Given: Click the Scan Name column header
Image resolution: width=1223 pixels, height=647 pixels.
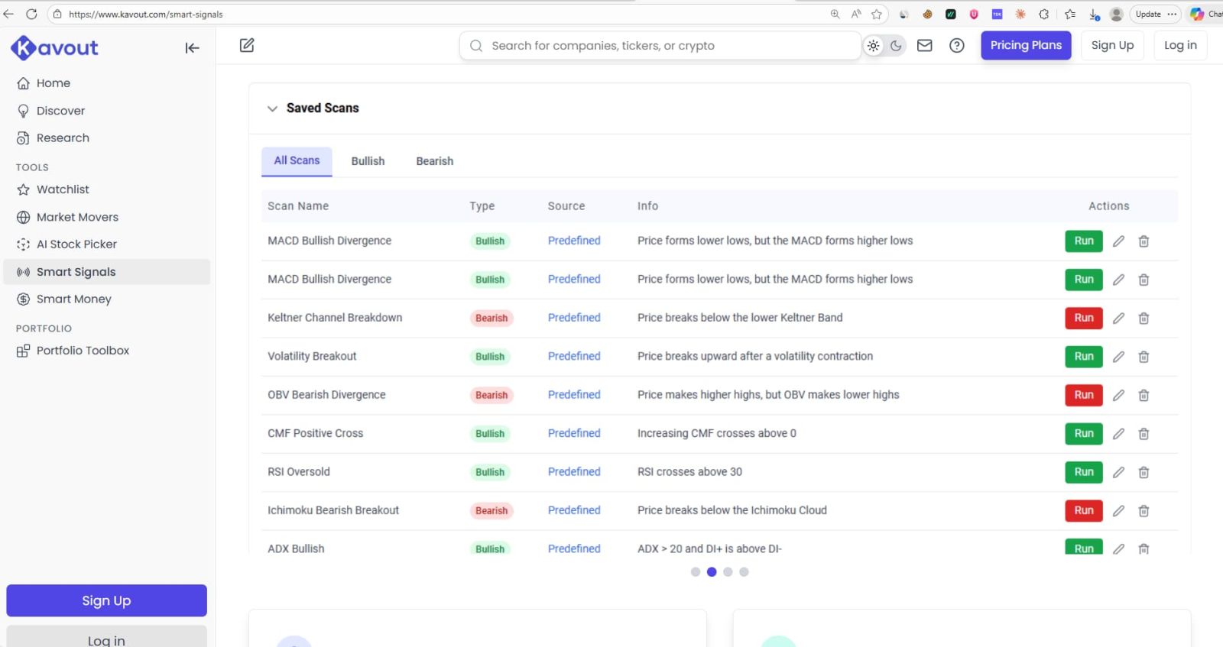Looking at the screenshot, I should [298, 206].
